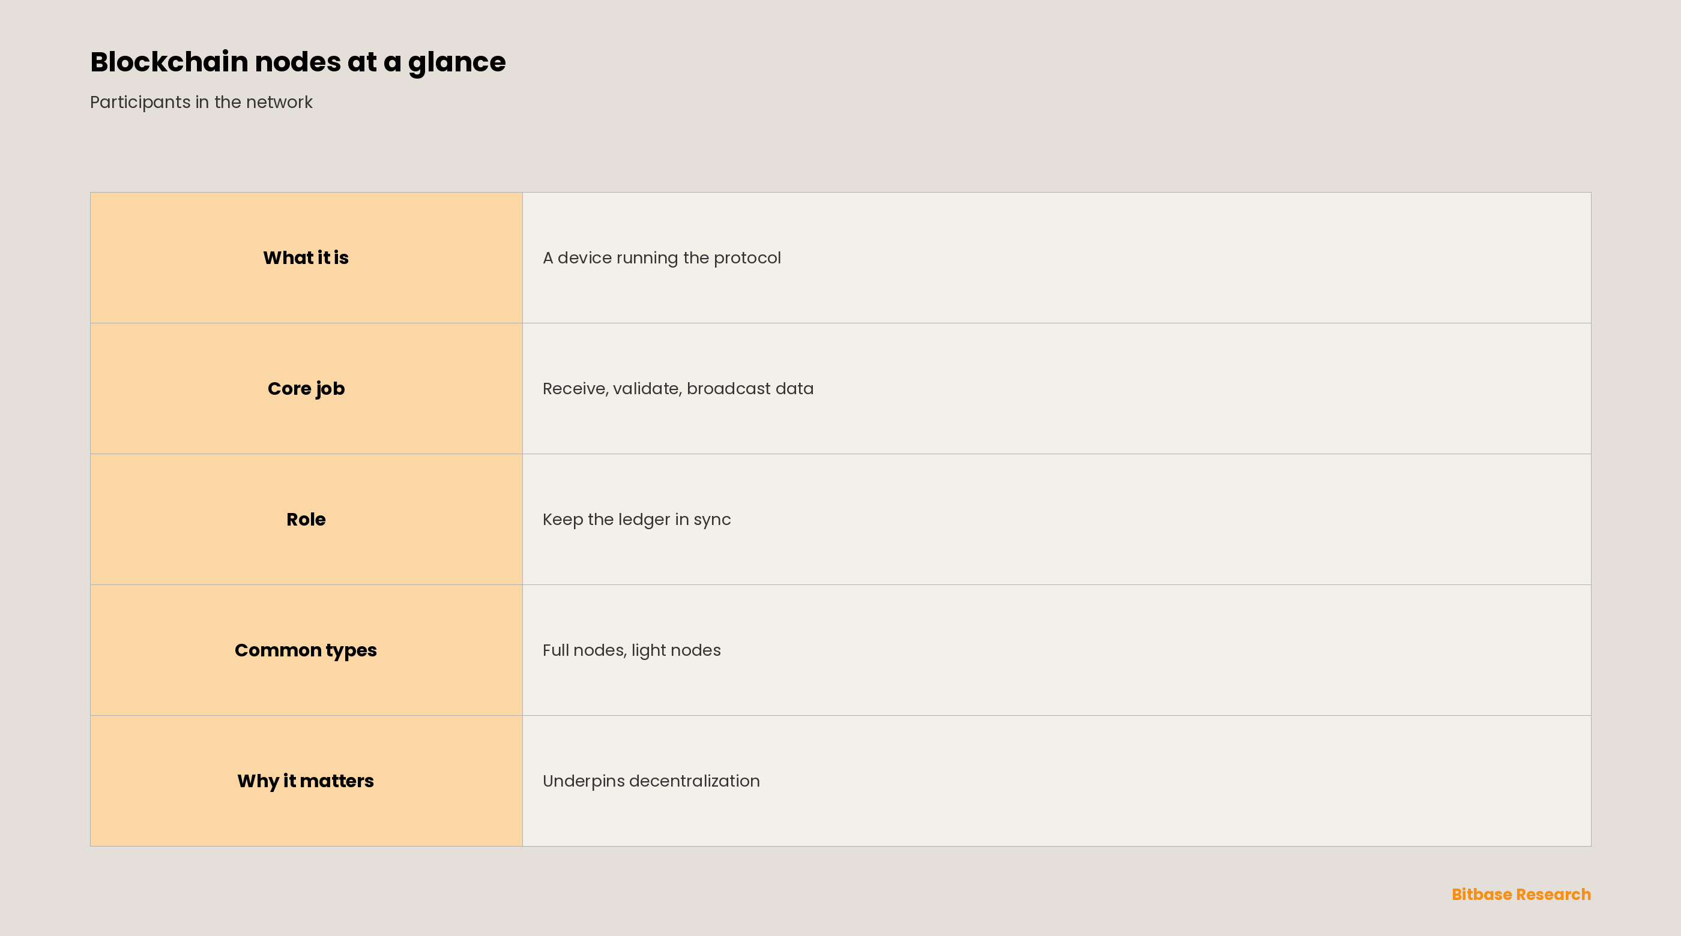Click the 'Why it matters' header cell
Screen dimensions: 1681x936
306,781
